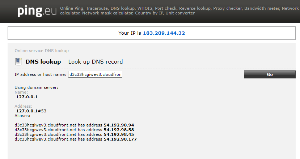Select the 127.0.0.1#53 address value
Viewport: 300px width, 159px height.
click(31, 111)
